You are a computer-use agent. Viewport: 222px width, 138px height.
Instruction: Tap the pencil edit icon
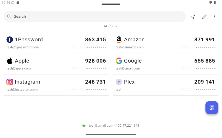(x=204, y=17)
